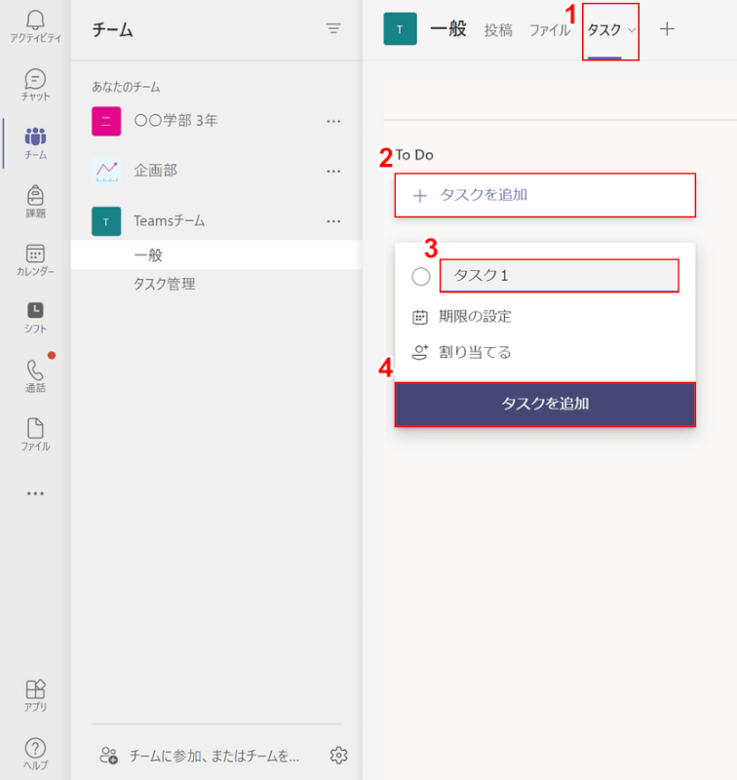Switch to the 投稿 tab
Viewport: 737px width, 780px height.
(498, 30)
